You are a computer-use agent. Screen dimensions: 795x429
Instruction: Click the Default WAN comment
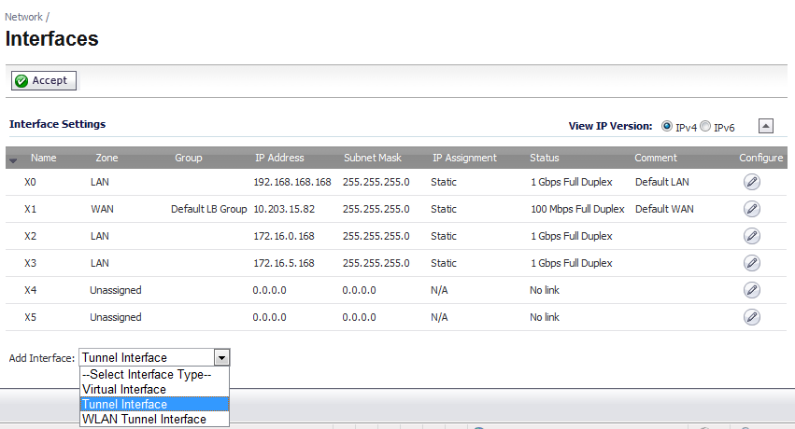click(x=664, y=209)
